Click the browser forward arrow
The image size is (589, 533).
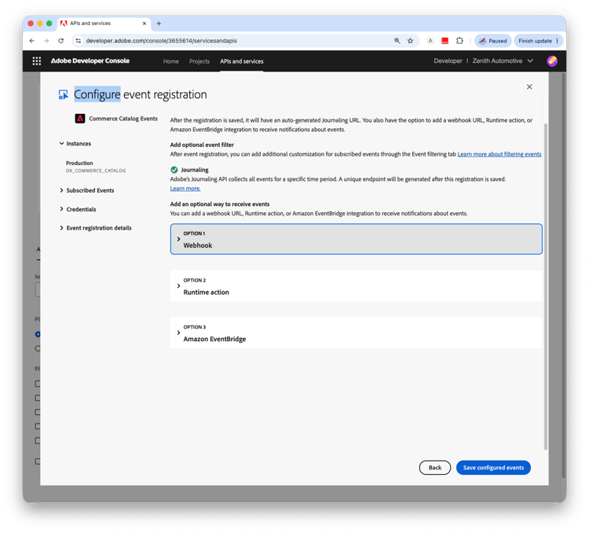click(46, 41)
